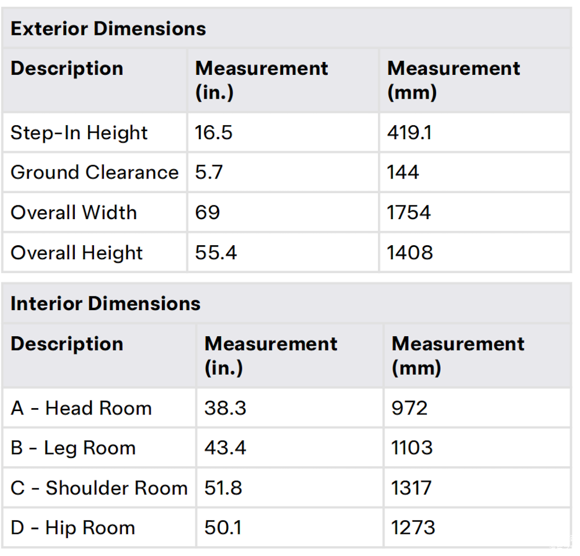580x556 pixels.
Task: Select the C - Shoulder Room row
Action: click(x=287, y=488)
